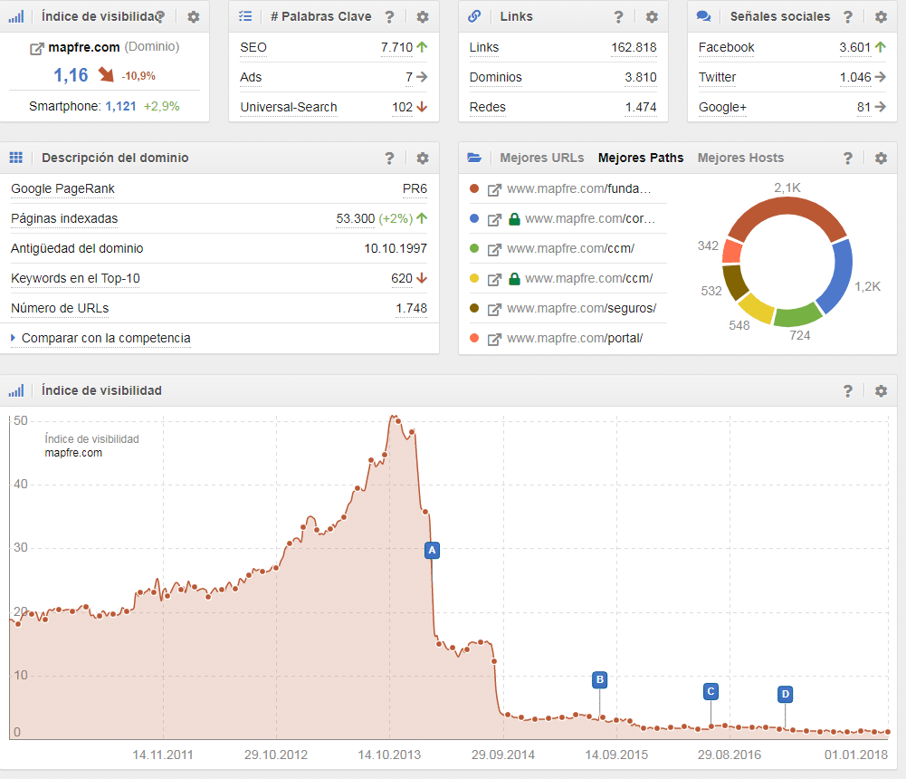The width and height of the screenshot is (906, 779).
Task: Click bar chart icon in lower visibility panel header
Action: click(x=16, y=390)
